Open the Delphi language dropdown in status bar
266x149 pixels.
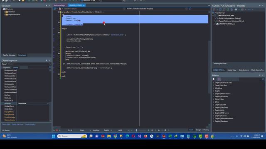click(112, 130)
